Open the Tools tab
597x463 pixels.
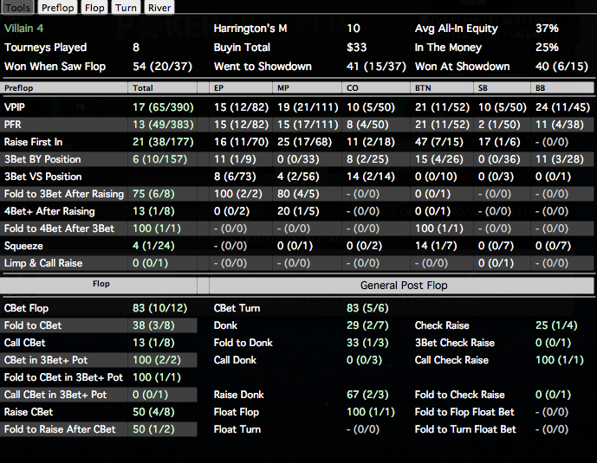point(17,7)
